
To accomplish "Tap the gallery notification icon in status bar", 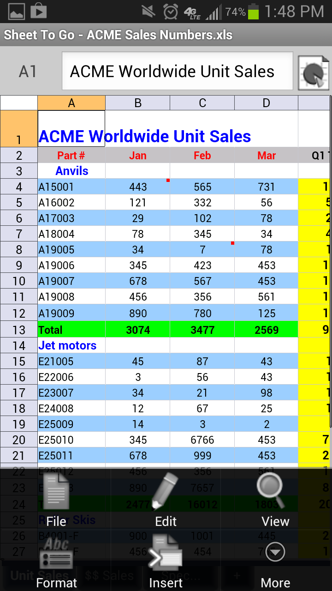I will click(17, 11).
